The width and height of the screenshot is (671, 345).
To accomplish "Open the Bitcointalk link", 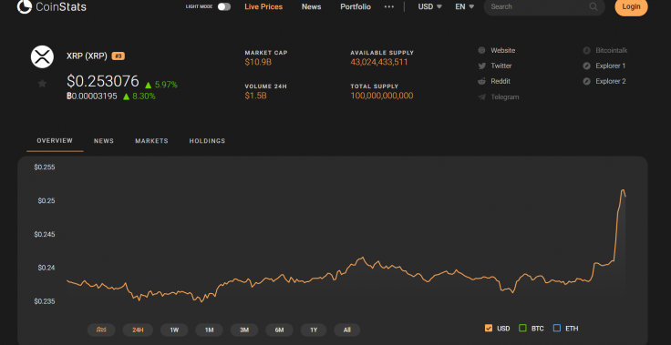I will point(612,50).
